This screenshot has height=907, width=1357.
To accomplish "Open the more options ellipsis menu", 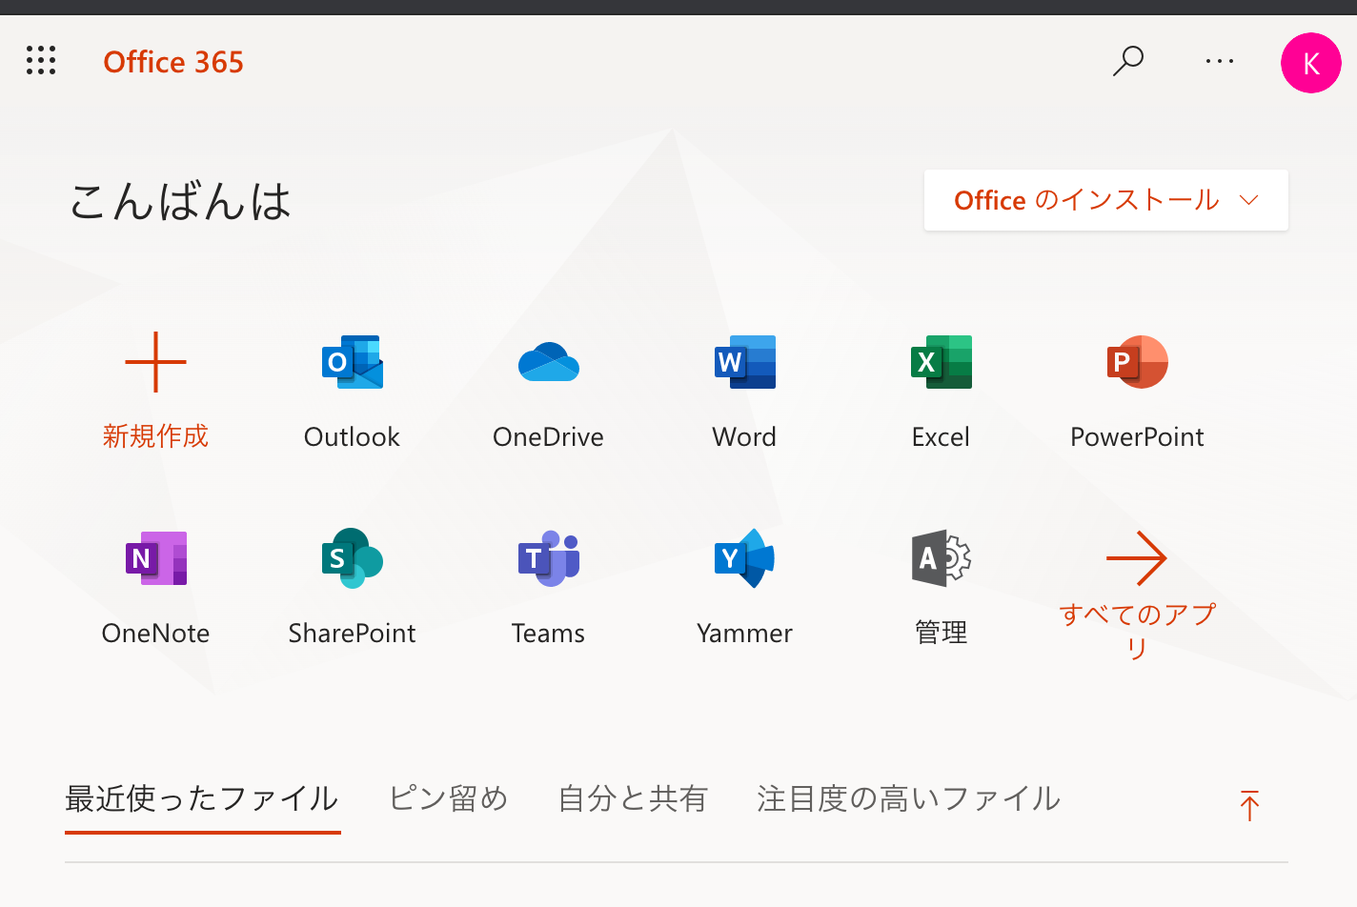I will (1220, 61).
